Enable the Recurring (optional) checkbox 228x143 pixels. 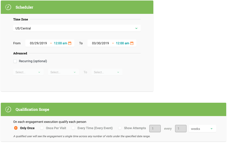[x=15, y=61]
